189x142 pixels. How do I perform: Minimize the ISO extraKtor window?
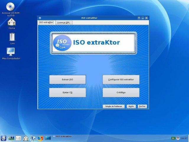[x=143, y=18]
